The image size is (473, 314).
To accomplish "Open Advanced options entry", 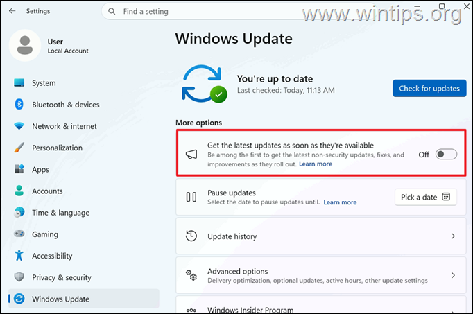I will 321,275.
